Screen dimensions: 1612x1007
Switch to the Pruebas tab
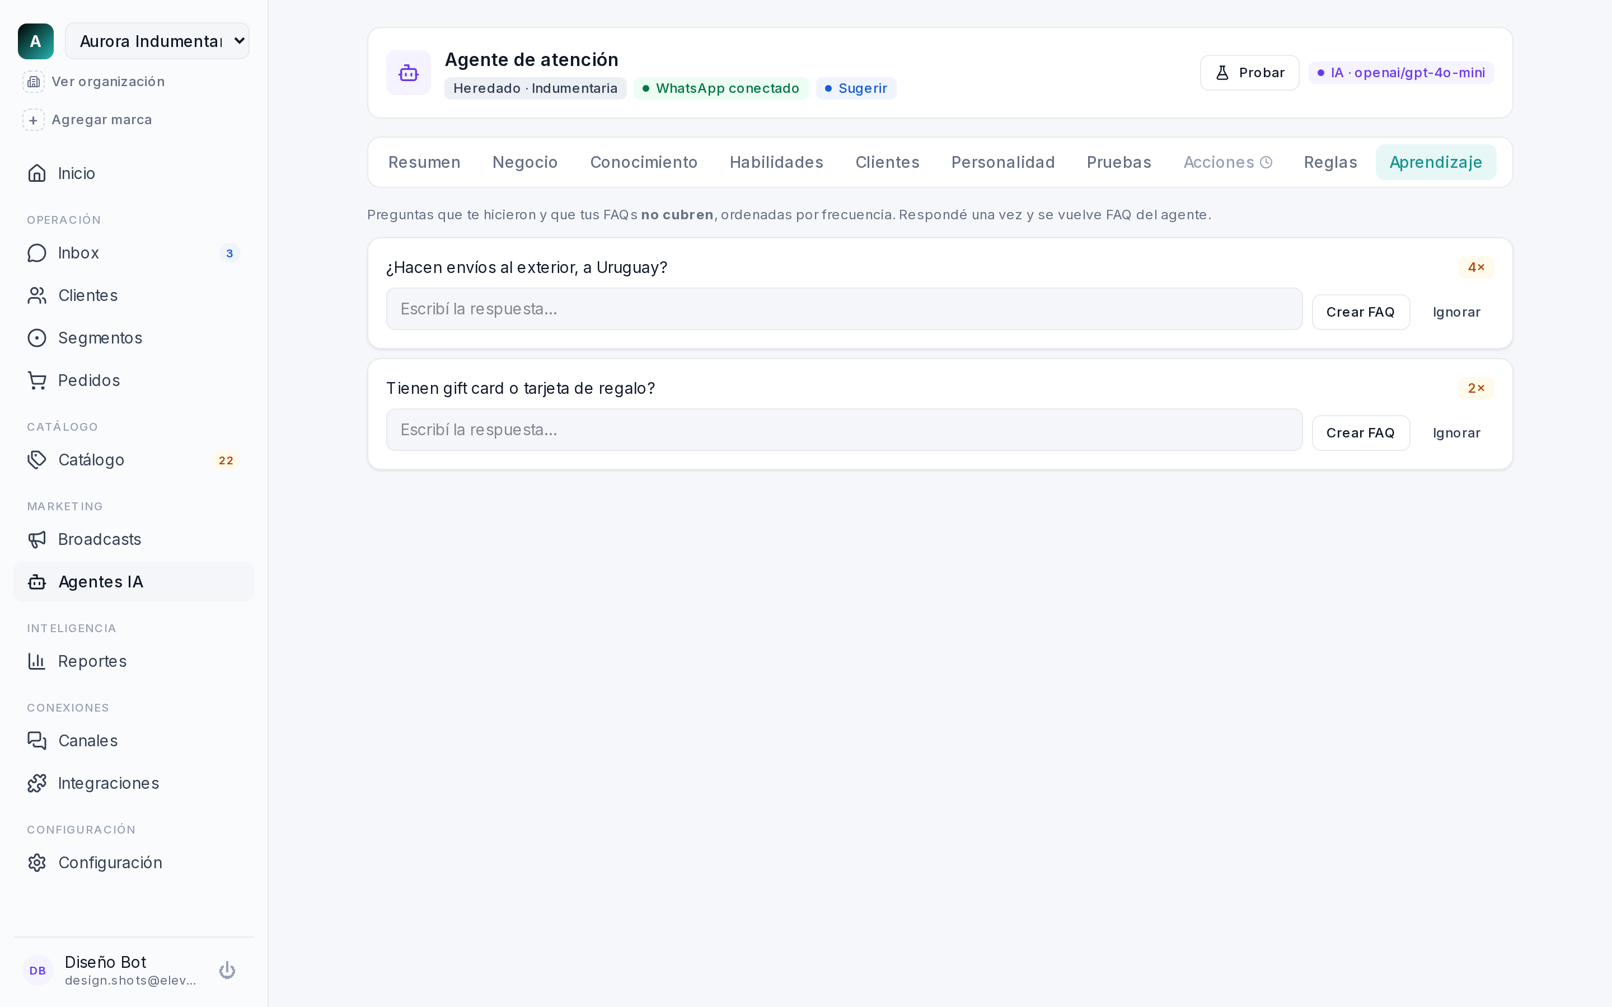coord(1118,162)
